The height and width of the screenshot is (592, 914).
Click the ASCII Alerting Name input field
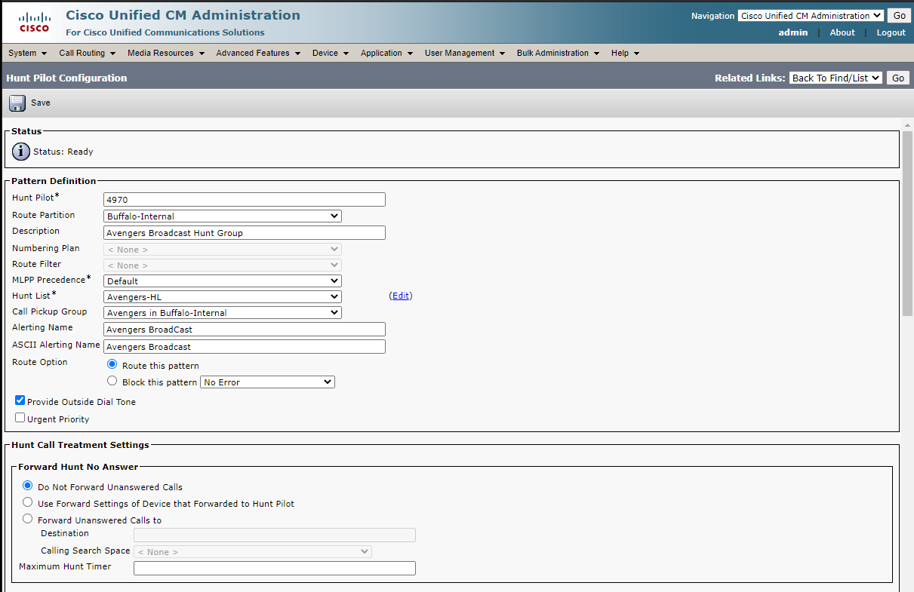click(245, 347)
